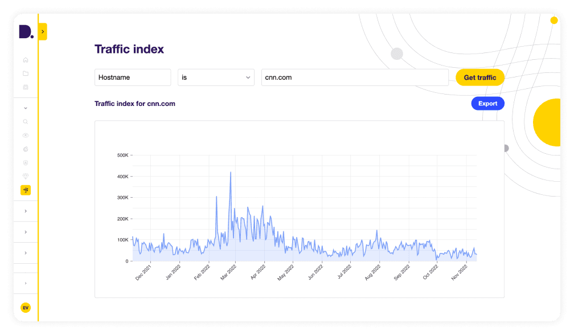This screenshot has width=574, height=335.
Task: Collapse the section with the downward chevron
Action: (x=26, y=108)
